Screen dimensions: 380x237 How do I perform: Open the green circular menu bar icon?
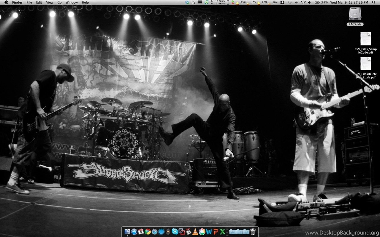tap(207, 2)
